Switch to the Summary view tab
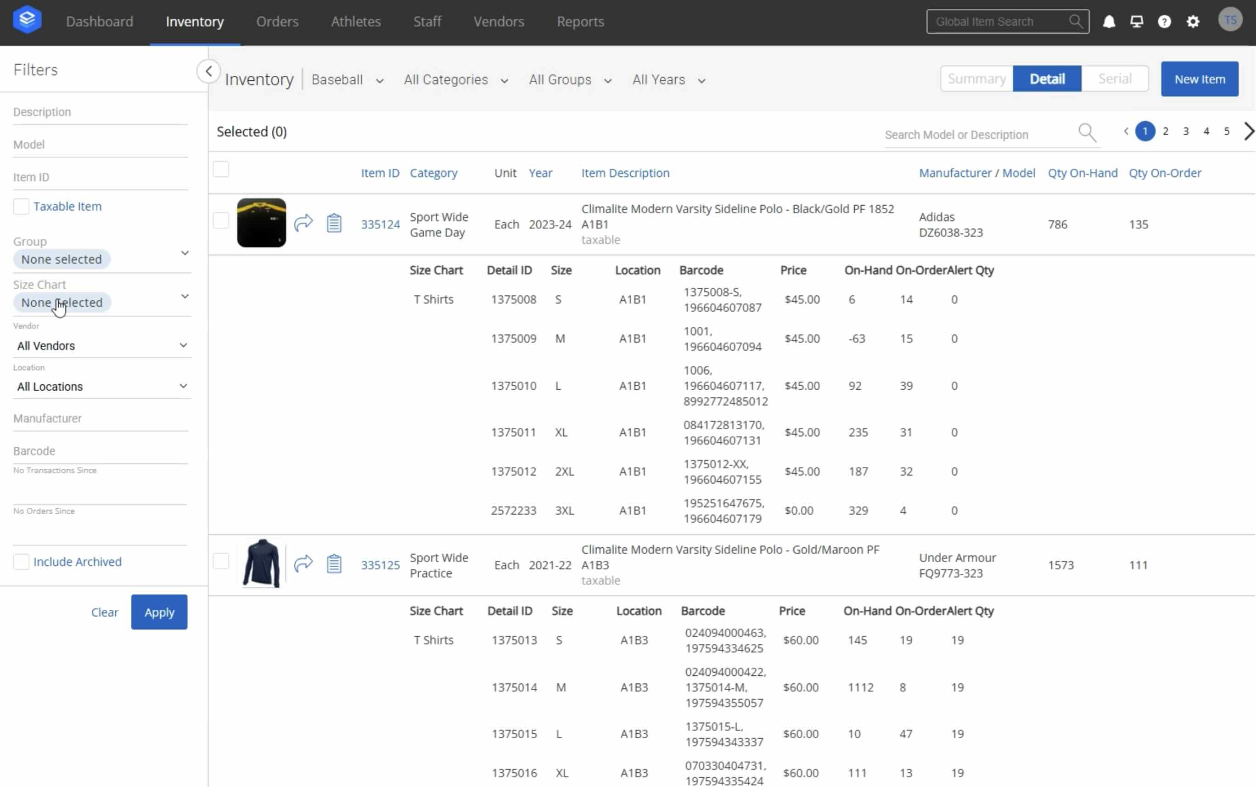Image resolution: width=1256 pixels, height=787 pixels. pos(976,79)
